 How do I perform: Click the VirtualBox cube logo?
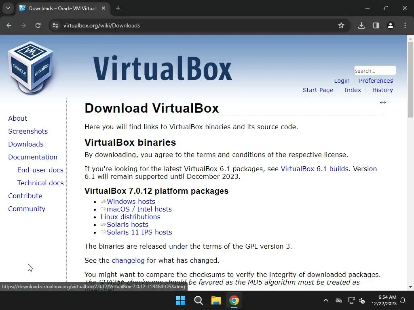tap(31, 68)
